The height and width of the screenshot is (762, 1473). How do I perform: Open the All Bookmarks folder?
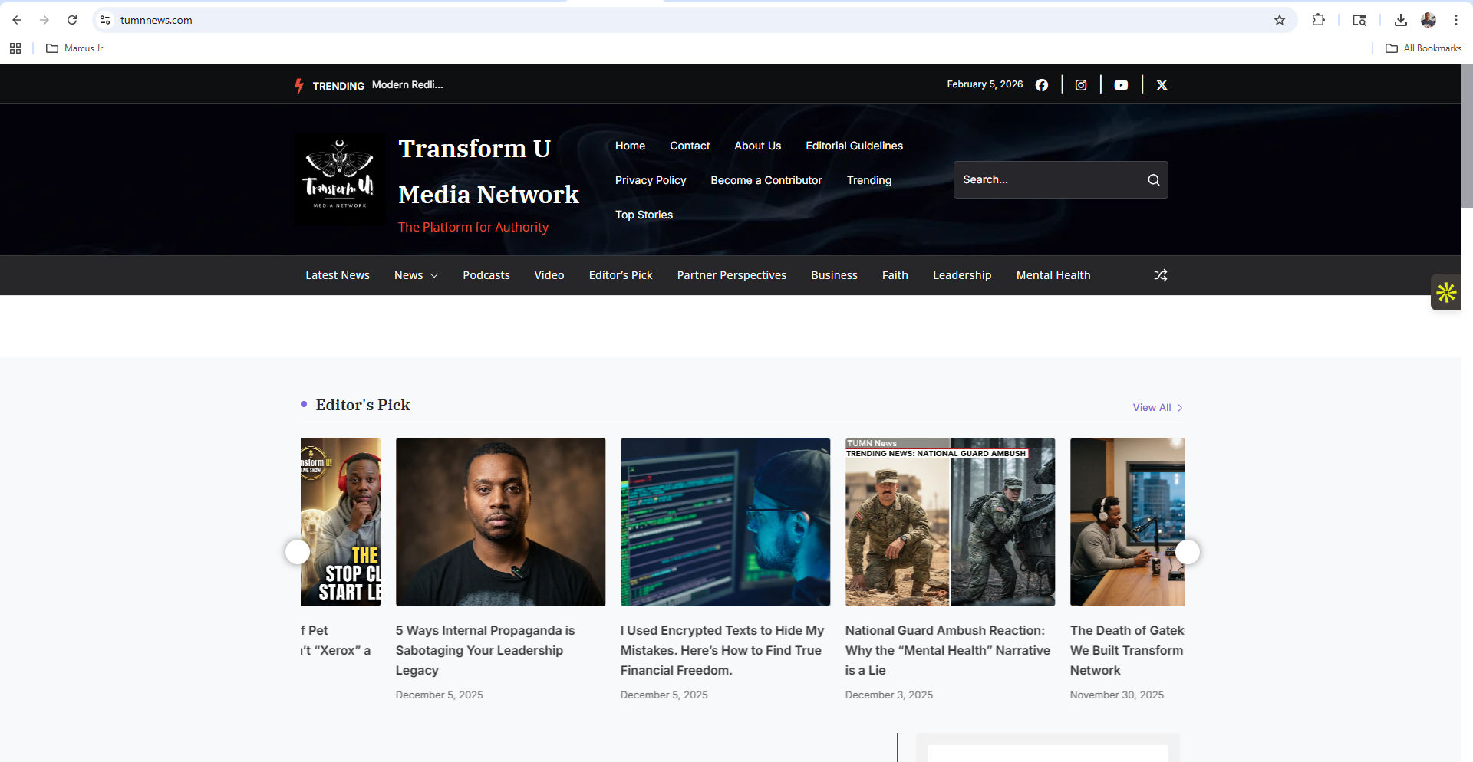1423,48
